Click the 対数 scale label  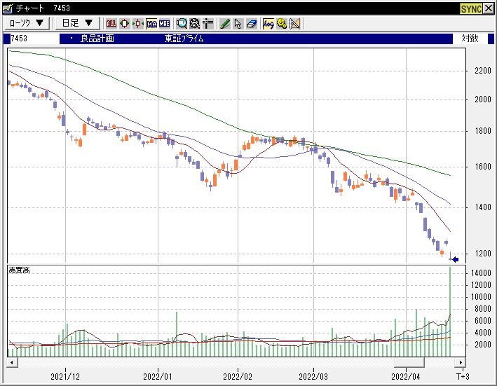point(470,39)
